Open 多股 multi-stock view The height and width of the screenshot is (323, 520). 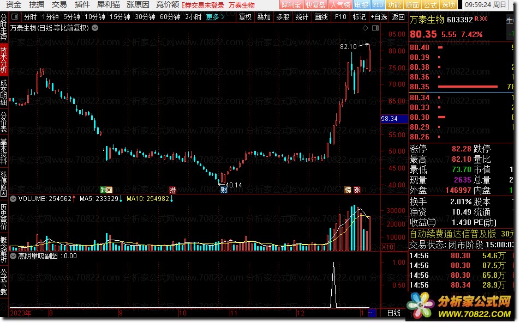283,17
